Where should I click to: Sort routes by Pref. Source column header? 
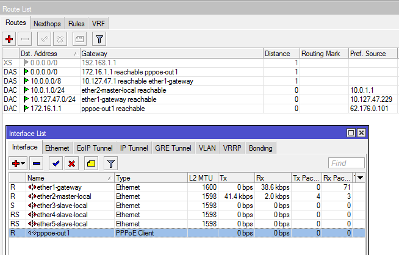coord(373,54)
